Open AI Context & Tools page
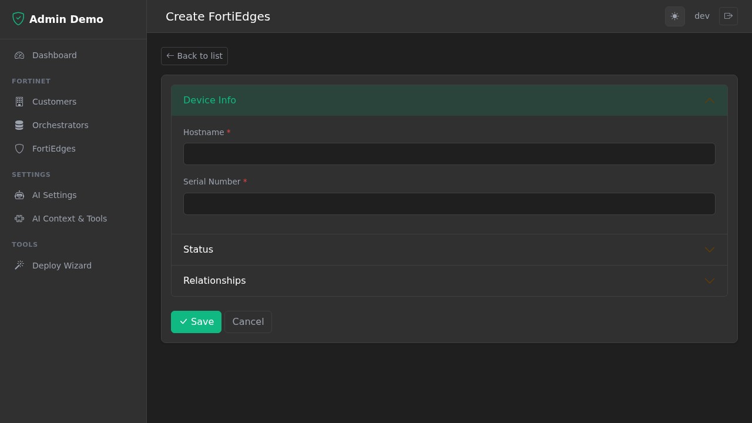This screenshot has height=423, width=752. [73, 219]
